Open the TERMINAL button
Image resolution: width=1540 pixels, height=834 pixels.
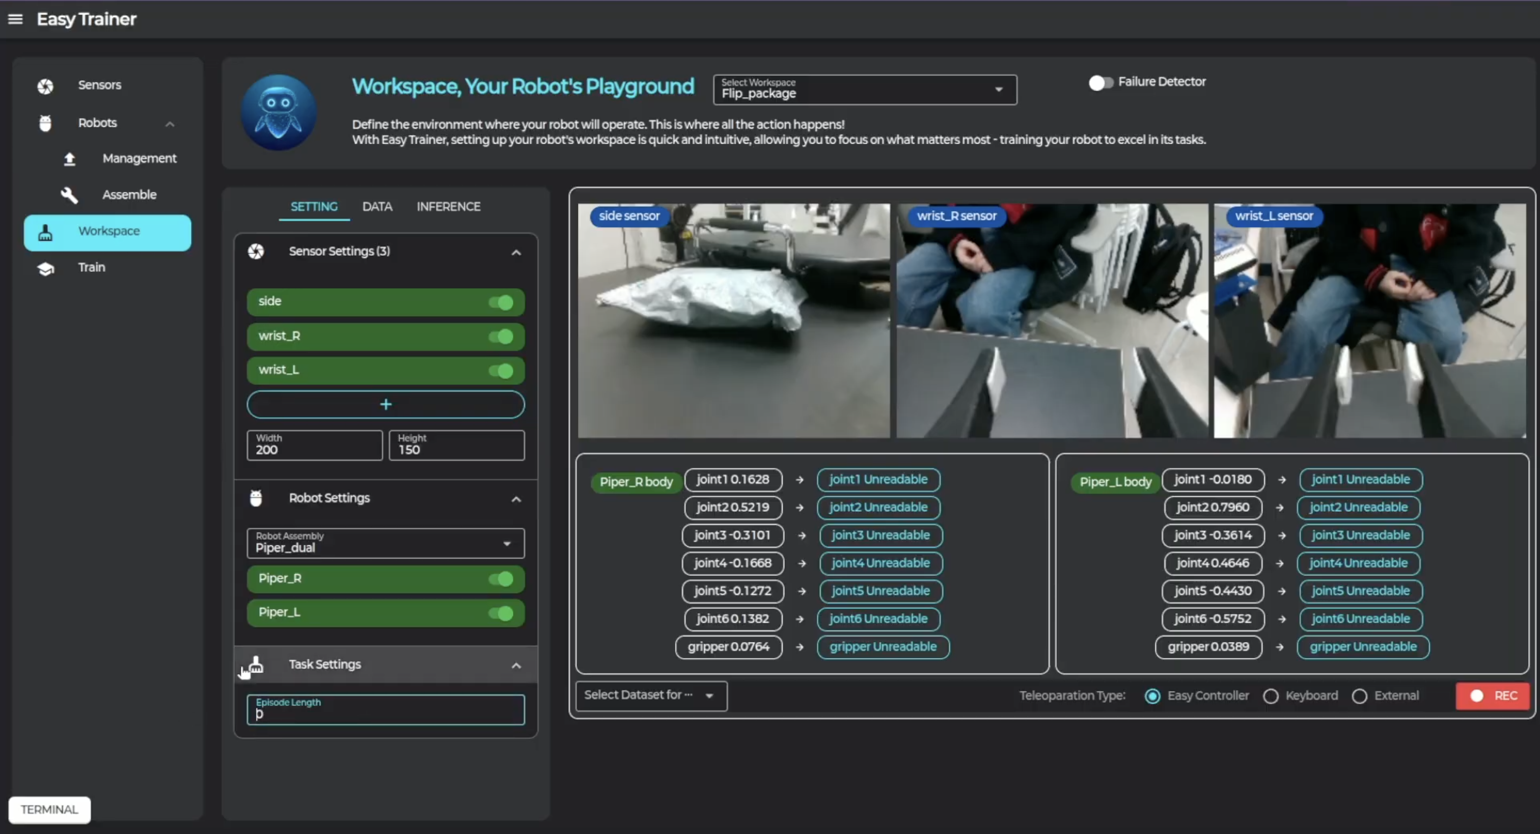[49, 810]
